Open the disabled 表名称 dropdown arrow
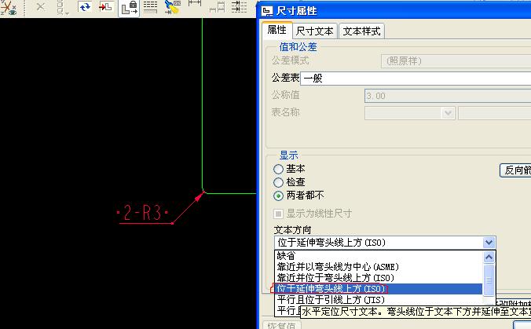531x329 pixels. [448, 113]
